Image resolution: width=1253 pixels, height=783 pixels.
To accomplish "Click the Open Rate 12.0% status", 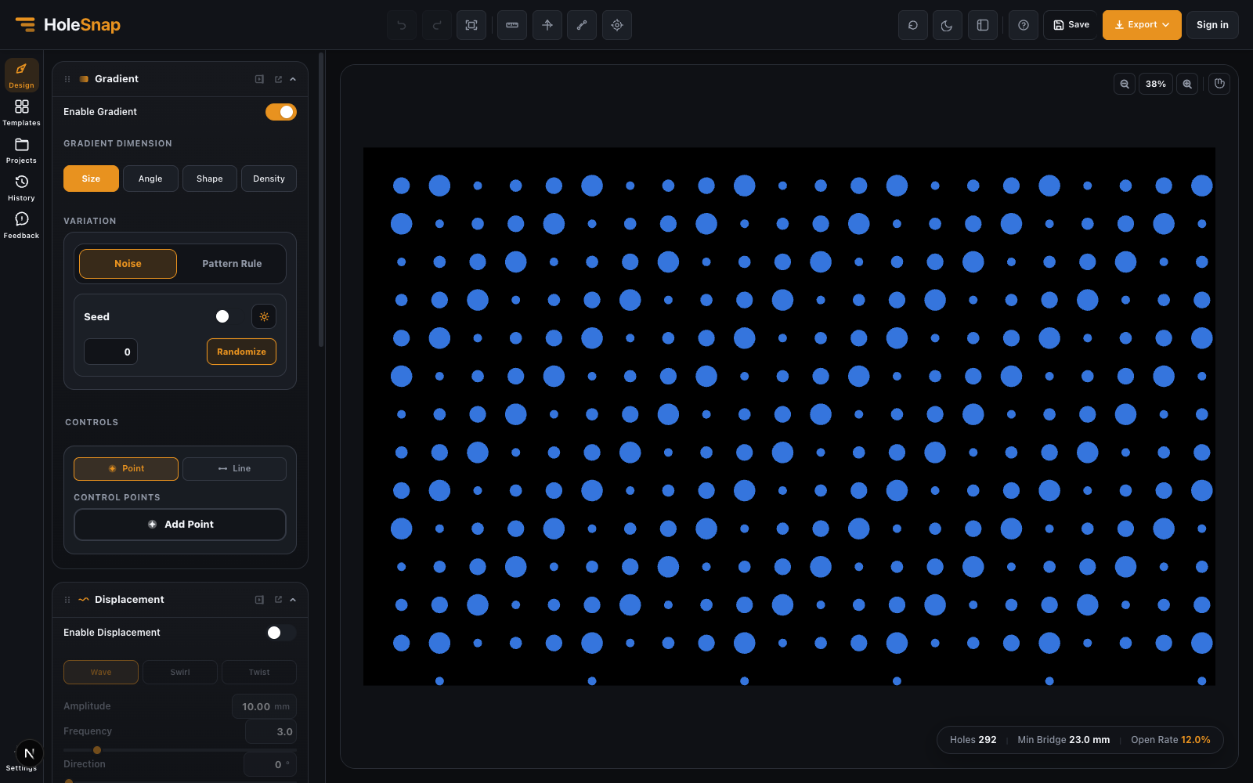I will coord(1171,740).
